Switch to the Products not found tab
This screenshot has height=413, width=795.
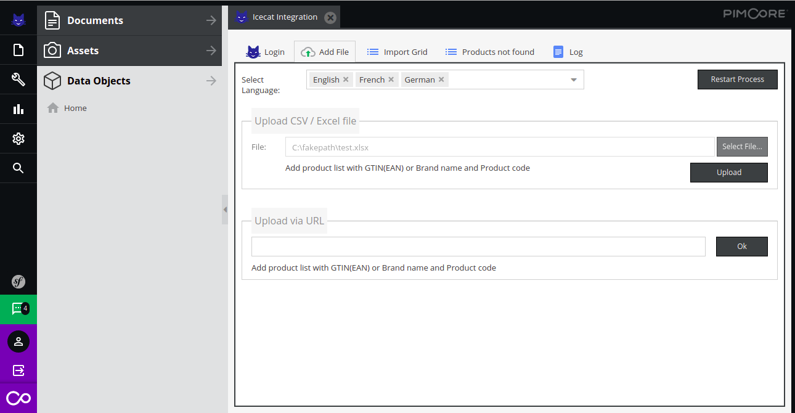click(490, 52)
